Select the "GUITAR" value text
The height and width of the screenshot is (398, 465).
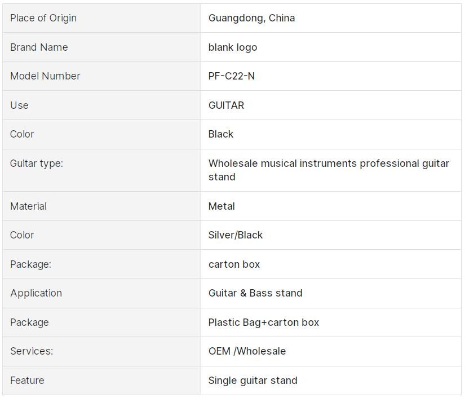[226, 105]
